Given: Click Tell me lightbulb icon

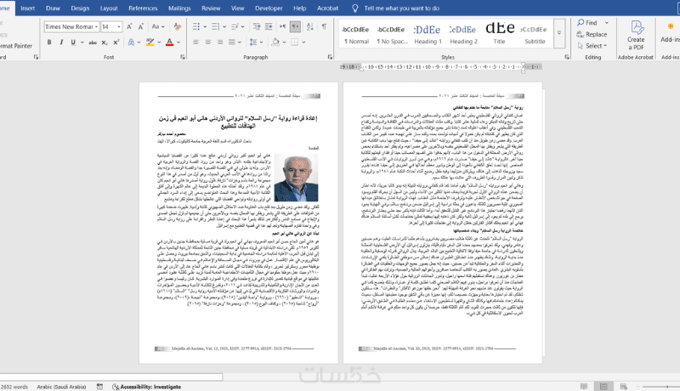Looking at the screenshot, I should tap(355, 8).
